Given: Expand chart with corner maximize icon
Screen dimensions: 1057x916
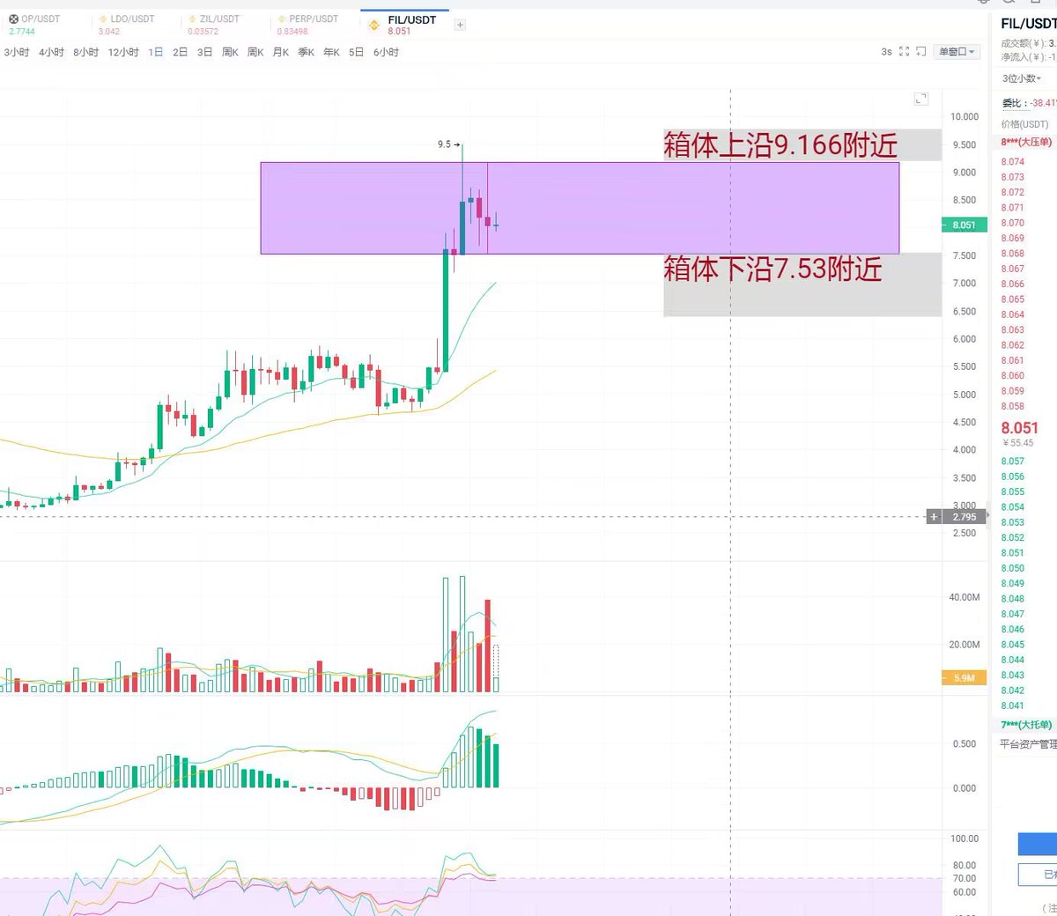Looking at the screenshot, I should 921,99.
